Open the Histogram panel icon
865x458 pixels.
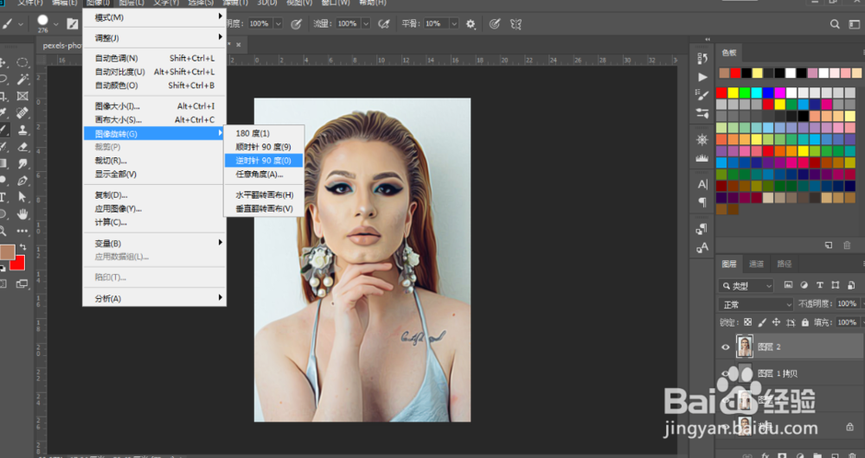[702, 158]
